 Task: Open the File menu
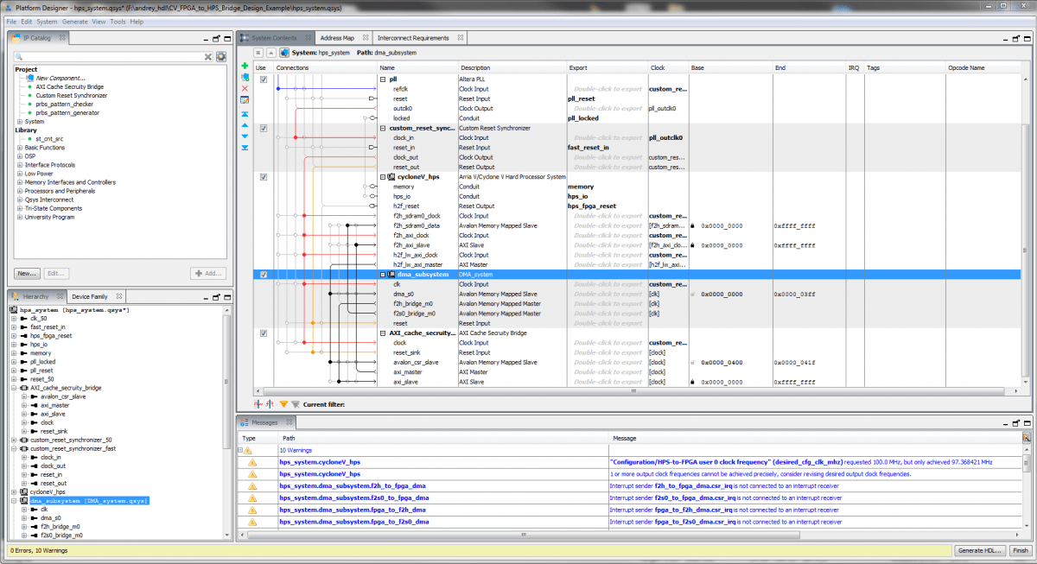11,22
